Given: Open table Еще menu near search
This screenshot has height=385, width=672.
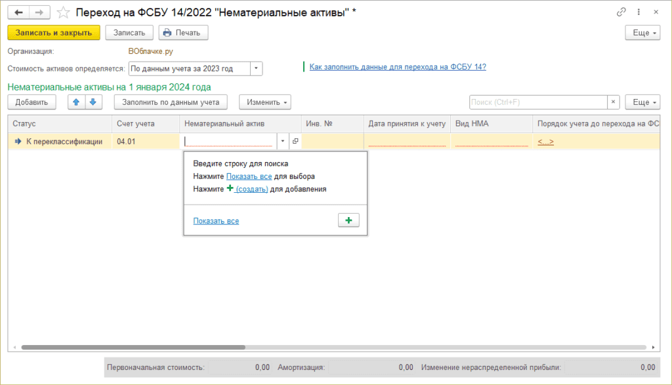Looking at the screenshot, I should (x=642, y=102).
